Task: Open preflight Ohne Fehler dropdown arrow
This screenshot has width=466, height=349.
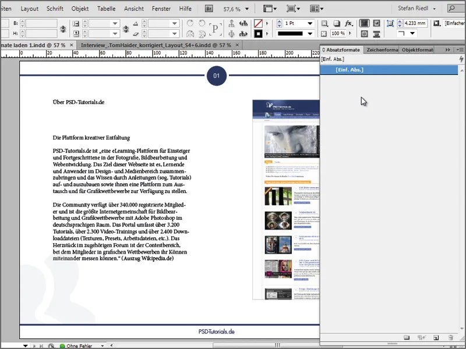Action: tap(103, 346)
